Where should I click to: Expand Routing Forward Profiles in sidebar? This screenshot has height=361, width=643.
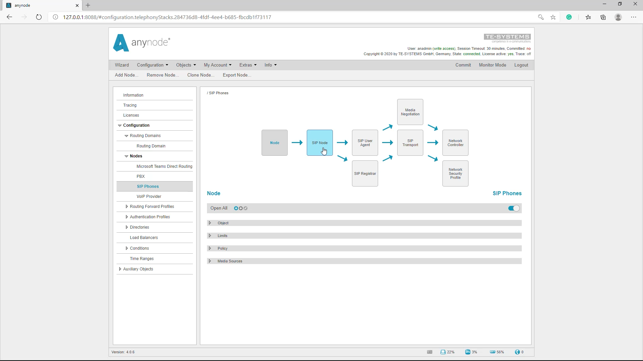(127, 207)
